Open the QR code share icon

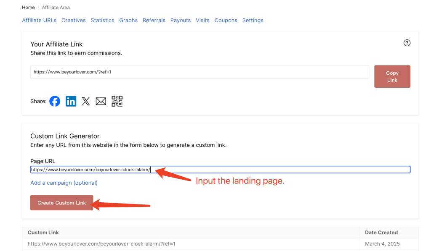[117, 101]
